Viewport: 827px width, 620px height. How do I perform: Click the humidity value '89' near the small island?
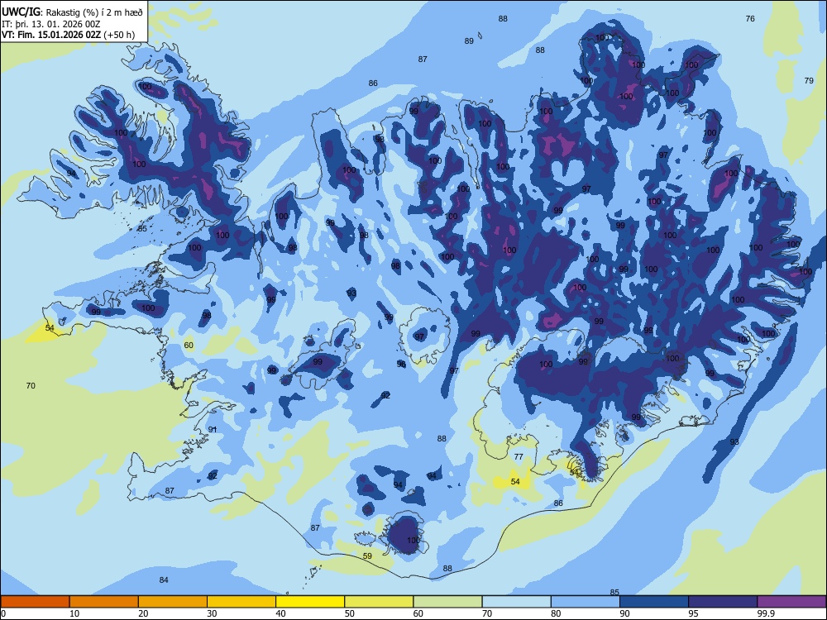pos(469,41)
